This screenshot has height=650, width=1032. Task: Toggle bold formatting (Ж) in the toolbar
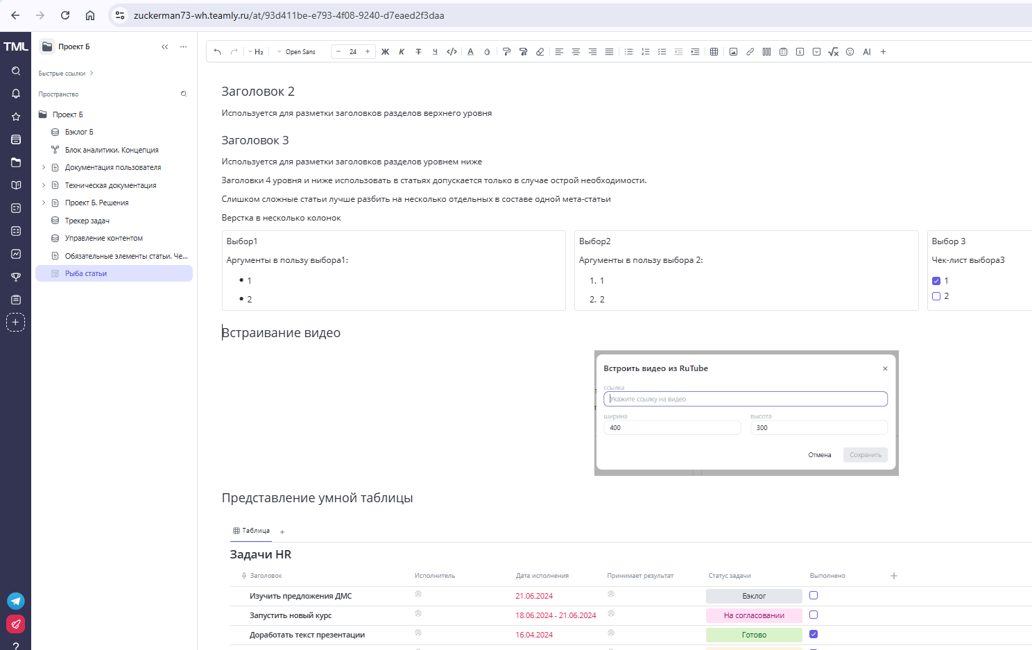[x=385, y=51]
